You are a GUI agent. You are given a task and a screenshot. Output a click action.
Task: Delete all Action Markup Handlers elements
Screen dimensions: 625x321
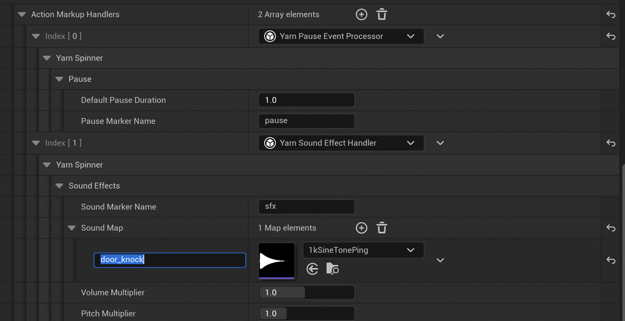pyautogui.click(x=382, y=15)
